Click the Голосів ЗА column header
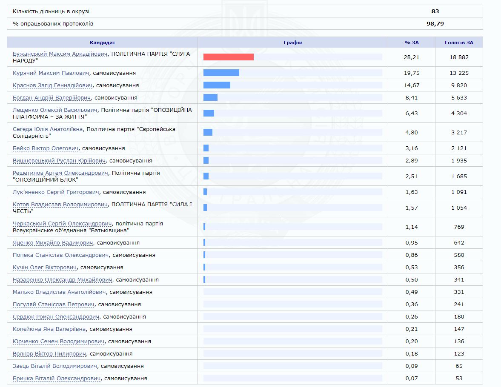This screenshot has height=387, width=501. point(459,43)
